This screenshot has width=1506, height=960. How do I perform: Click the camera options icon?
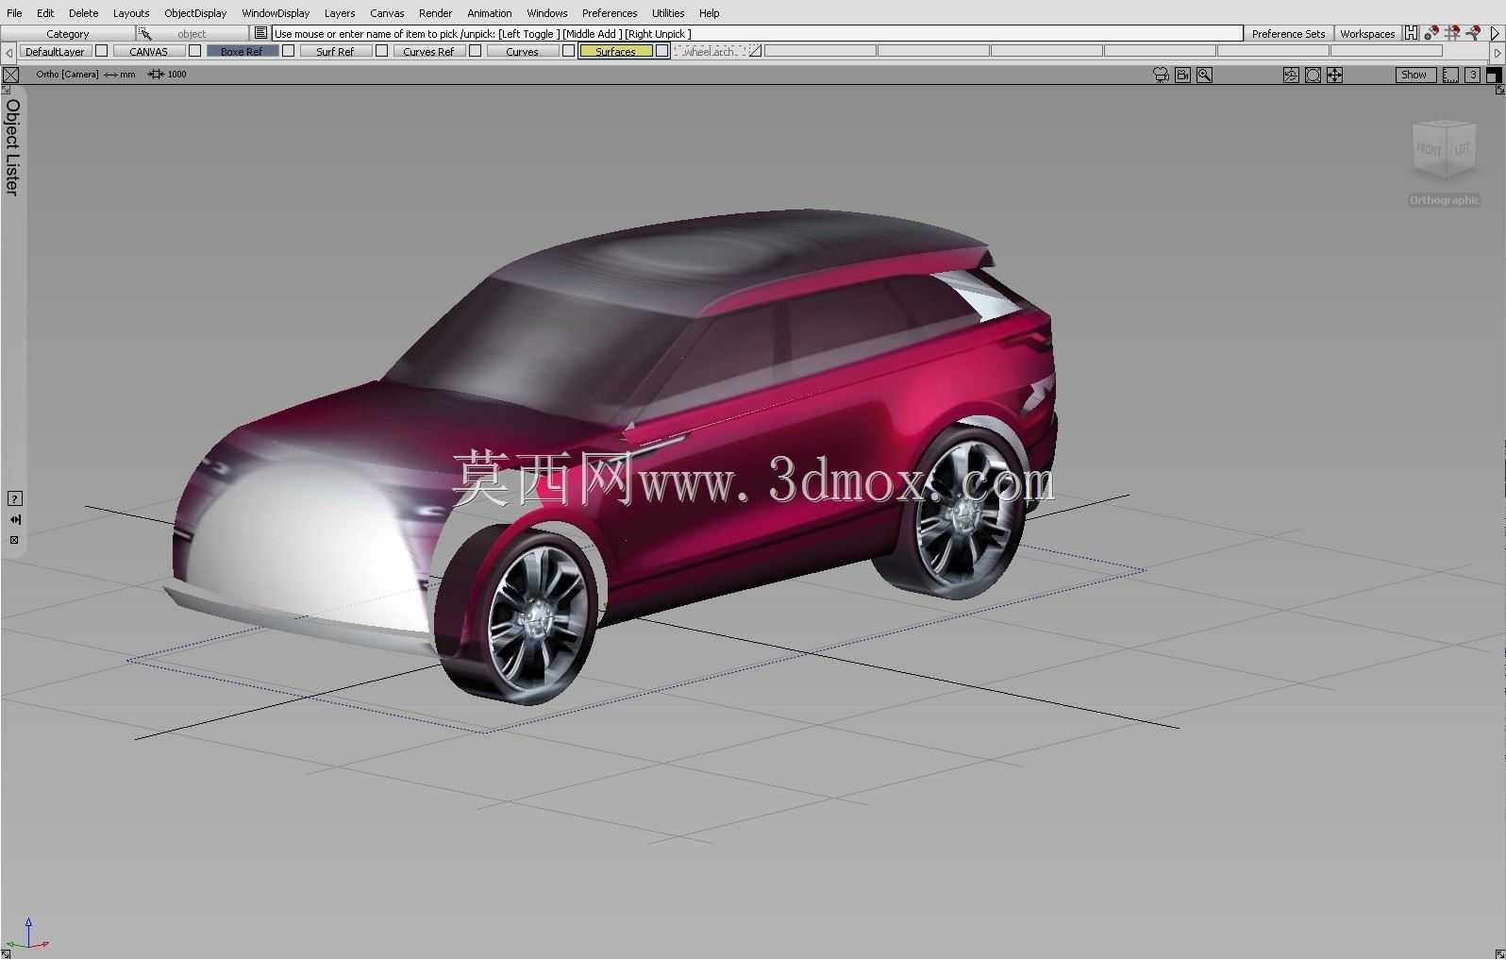click(x=1162, y=75)
